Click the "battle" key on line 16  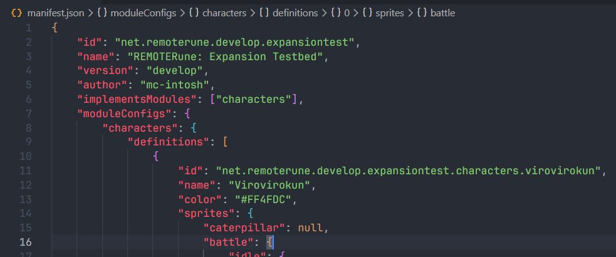(x=228, y=242)
